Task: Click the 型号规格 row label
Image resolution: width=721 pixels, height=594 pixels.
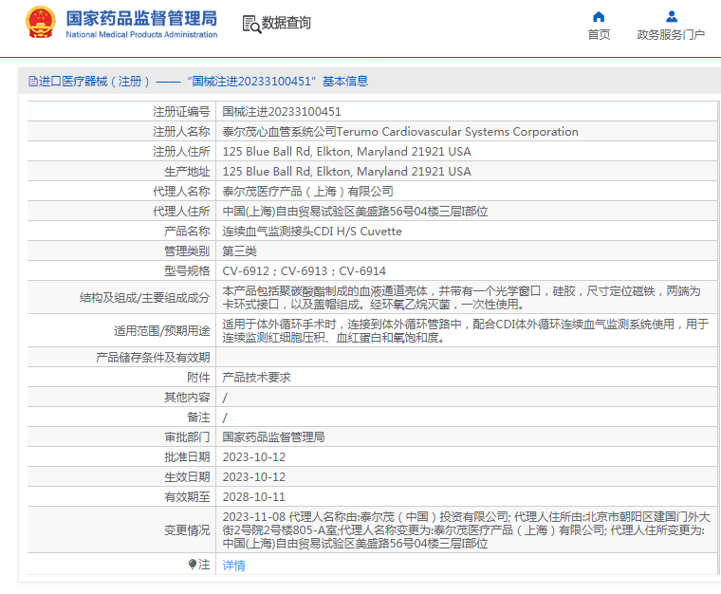Action: (187, 270)
